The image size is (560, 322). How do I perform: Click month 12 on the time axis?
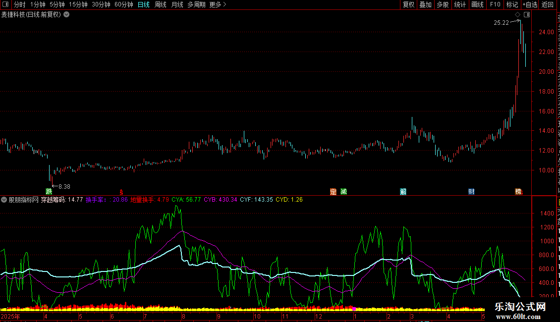[319, 316]
